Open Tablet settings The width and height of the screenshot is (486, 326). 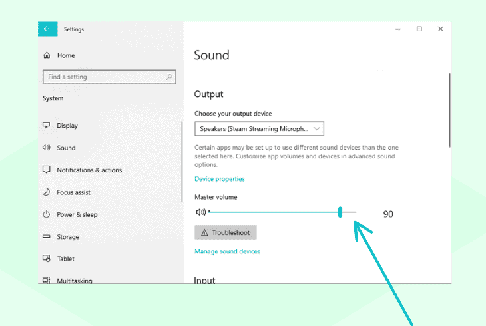point(65,259)
